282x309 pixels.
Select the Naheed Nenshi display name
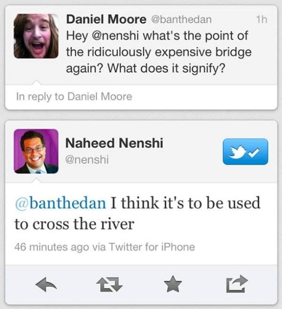[114, 143]
